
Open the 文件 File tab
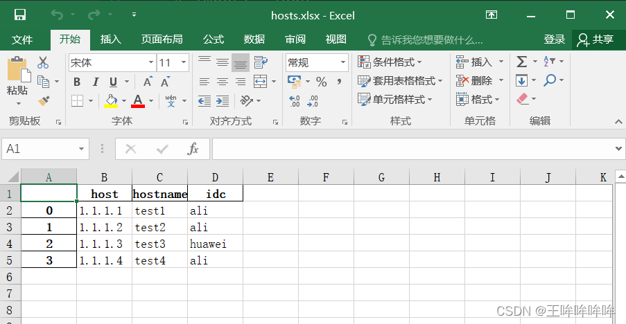click(x=22, y=39)
